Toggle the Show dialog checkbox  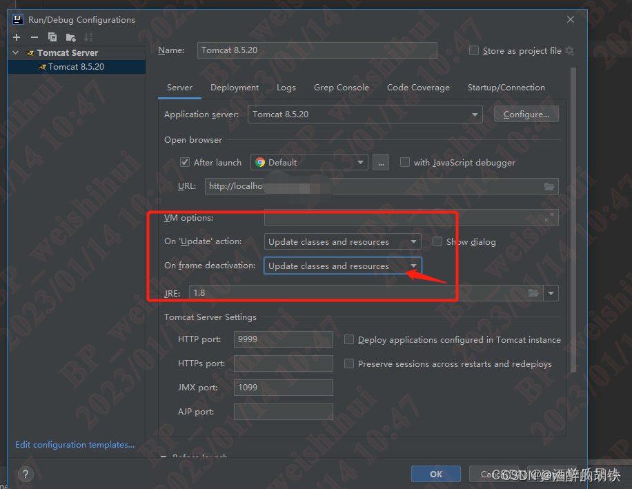pos(437,241)
